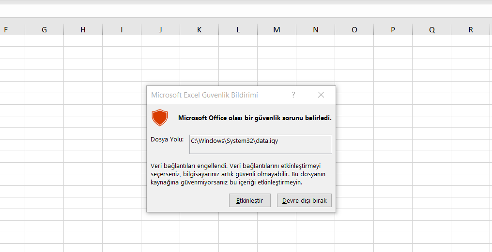Choose Devre dışı bırak button
Screen dimensions: 492x252
(304, 200)
